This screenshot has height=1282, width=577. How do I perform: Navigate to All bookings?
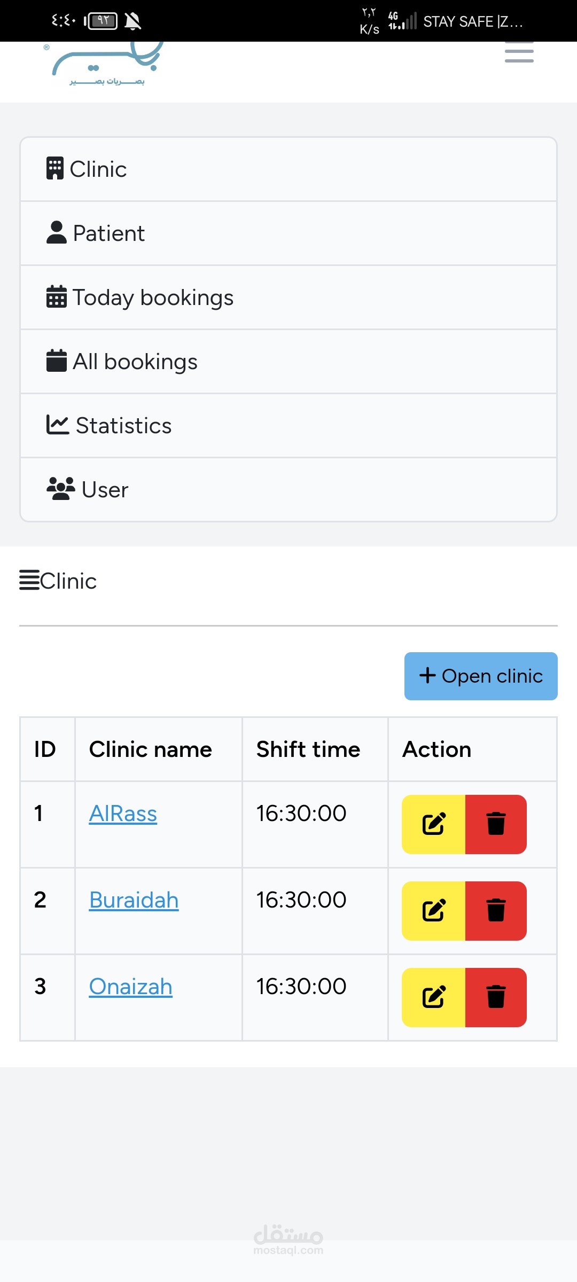(x=288, y=362)
